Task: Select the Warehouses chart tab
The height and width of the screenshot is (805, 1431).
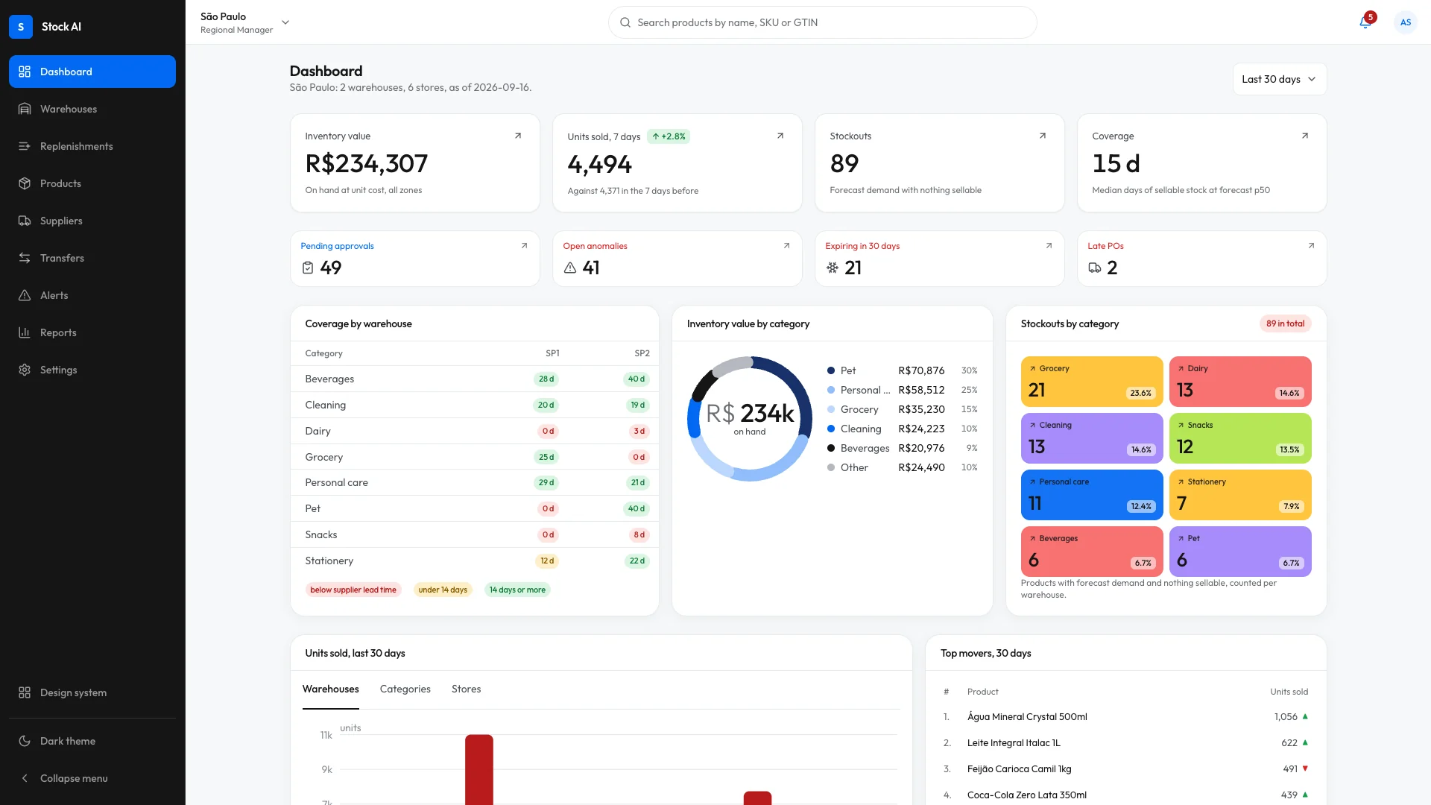Action: pos(331,689)
